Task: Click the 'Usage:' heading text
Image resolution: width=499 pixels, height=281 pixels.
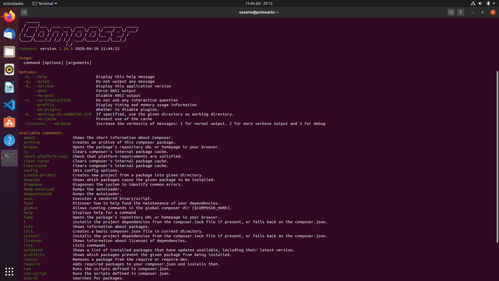Action: [x=26, y=58]
